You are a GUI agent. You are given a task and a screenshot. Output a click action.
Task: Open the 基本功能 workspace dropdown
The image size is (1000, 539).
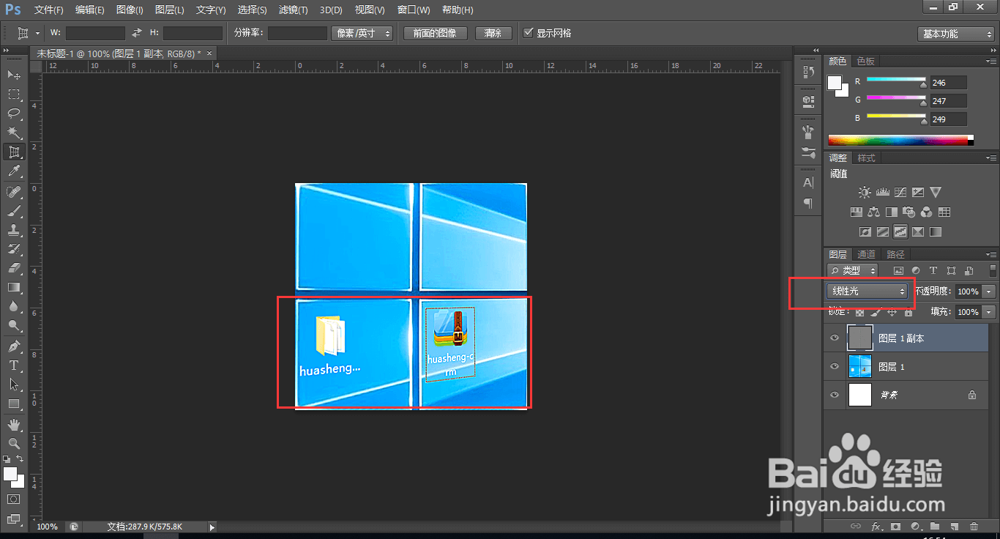[x=955, y=34]
